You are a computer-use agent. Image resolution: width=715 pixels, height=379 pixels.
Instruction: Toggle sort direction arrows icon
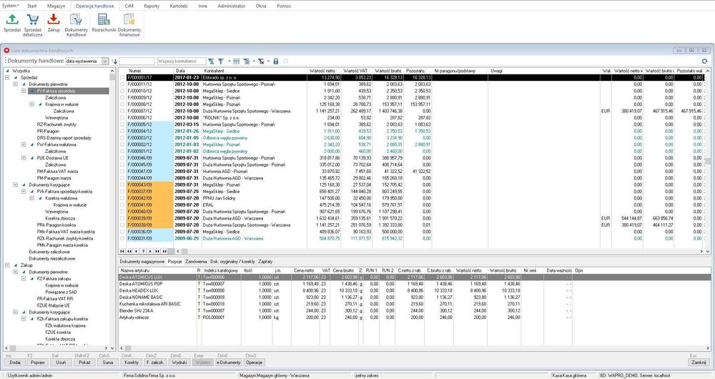[x=114, y=61]
